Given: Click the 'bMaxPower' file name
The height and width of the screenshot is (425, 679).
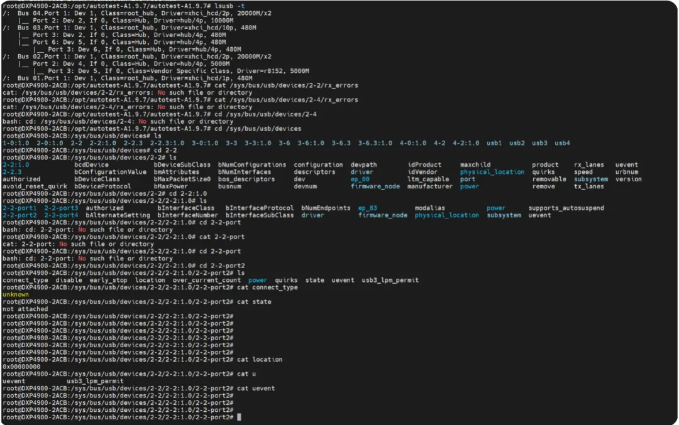Looking at the screenshot, I should 171,186.
